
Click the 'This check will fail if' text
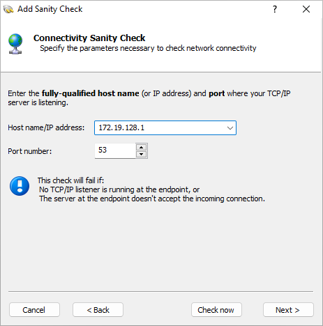(70, 180)
